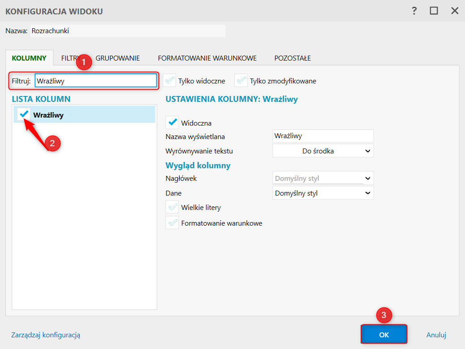Enable the Tylko zmodyfikowane filter
Viewport: 465px width, 349px height.
[241, 81]
